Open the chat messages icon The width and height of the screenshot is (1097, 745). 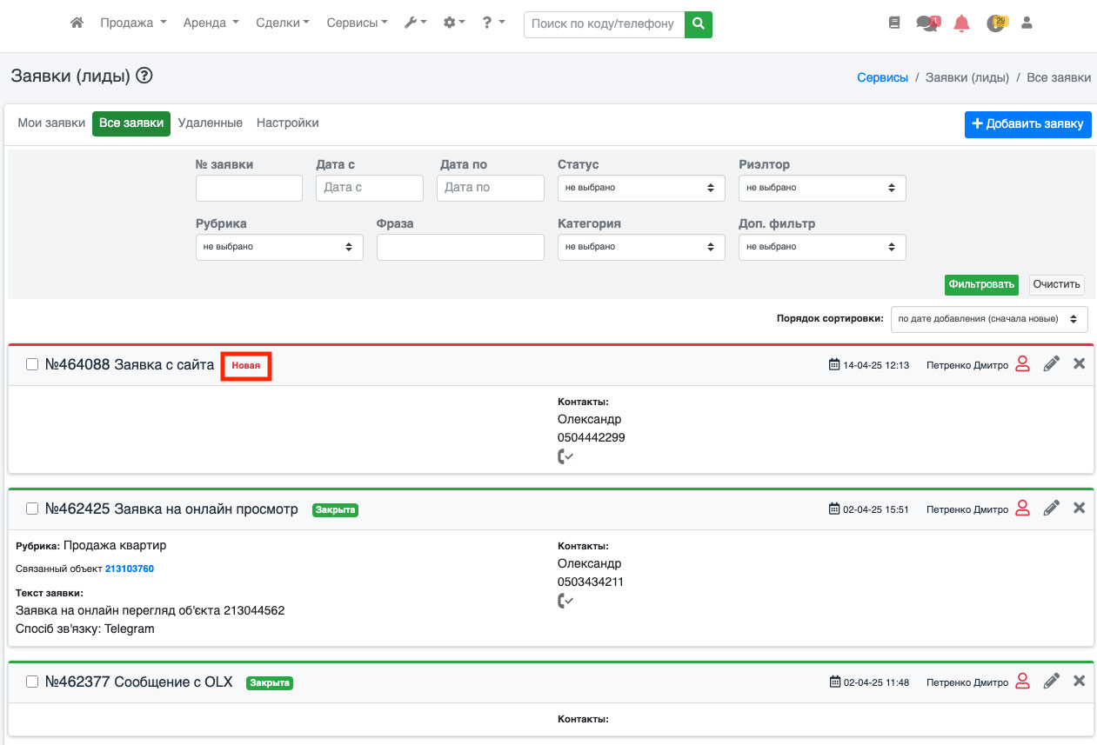(x=927, y=23)
